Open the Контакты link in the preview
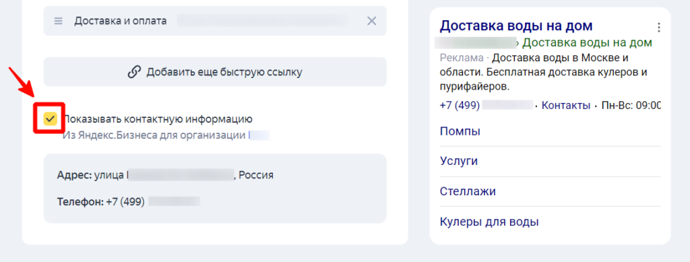The width and height of the screenshot is (690, 262). 566,106
